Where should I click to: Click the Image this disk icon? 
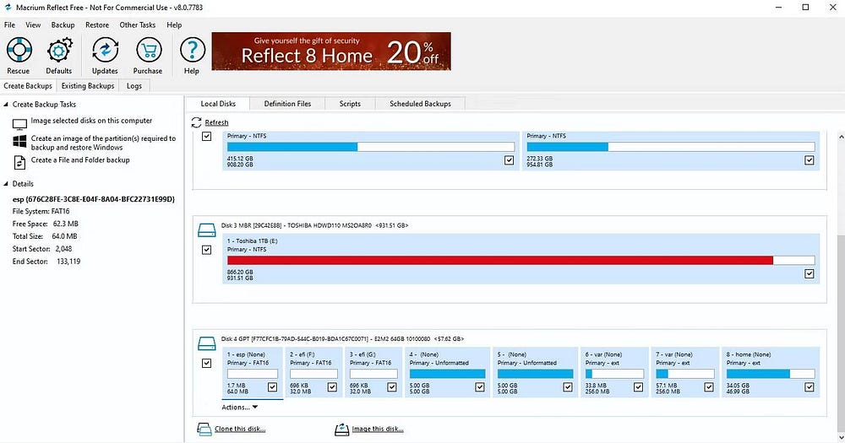341,429
